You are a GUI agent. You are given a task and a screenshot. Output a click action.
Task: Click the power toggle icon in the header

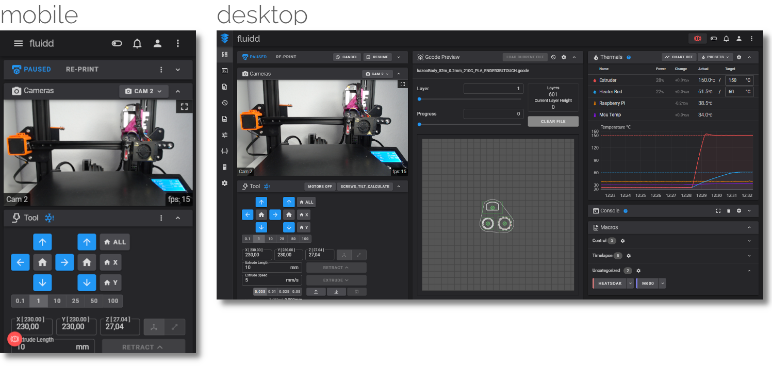[x=713, y=38]
